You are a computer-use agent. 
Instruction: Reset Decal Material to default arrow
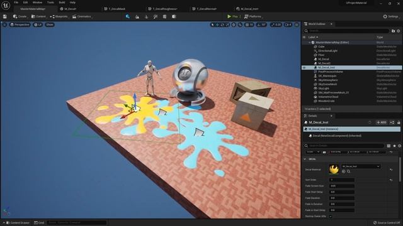[391, 169]
